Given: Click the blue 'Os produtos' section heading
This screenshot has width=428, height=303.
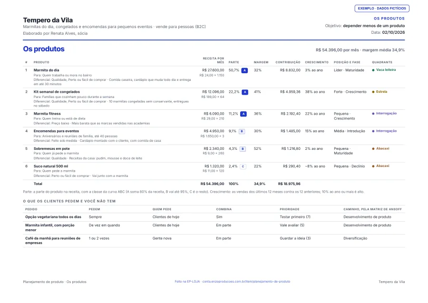Looking at the screenshot, I should click(44, 49).
